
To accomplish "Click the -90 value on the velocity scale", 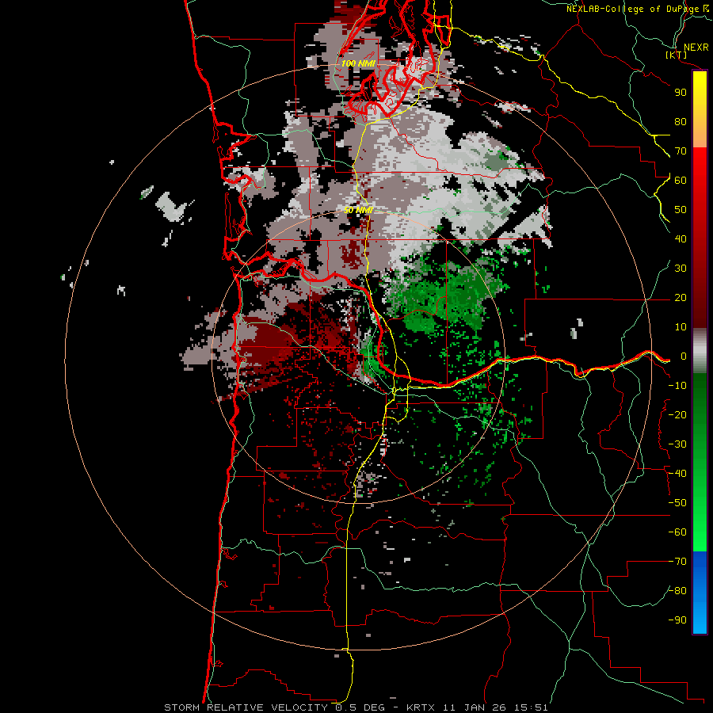I will (677, 620).
